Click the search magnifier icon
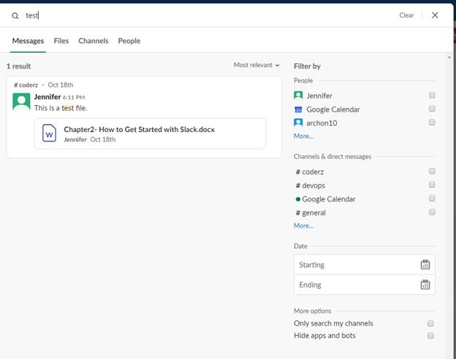The height and width of the screenshot is (359, 456). click(x=15, y=15)
